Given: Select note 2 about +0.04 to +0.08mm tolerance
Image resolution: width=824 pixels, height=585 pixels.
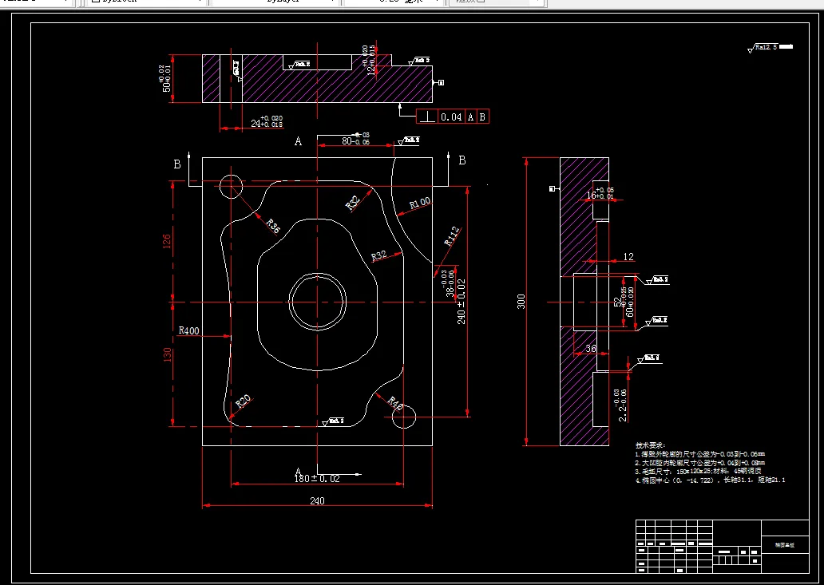Looking at the screenshot, I should click(700, 463).
